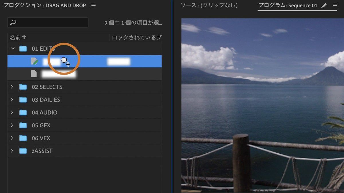344x193 pixels.
Task: Click the magnifier icon in search box
Action: [13, 22]
